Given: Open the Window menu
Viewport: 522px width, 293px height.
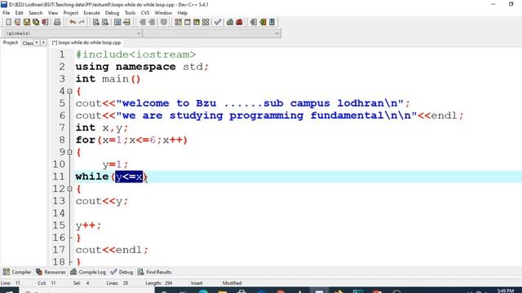Looking at the screenshot, I should pyautogui.click(x=163, y=13).
